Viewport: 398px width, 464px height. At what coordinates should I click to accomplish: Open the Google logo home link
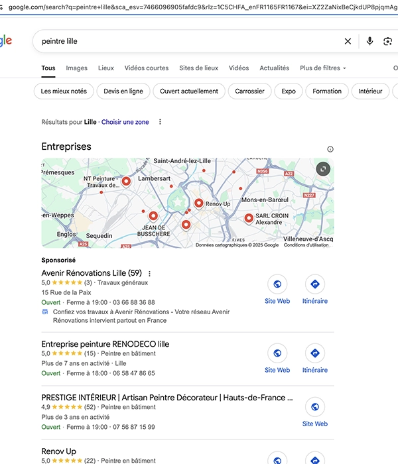click(x=6, y=41)
